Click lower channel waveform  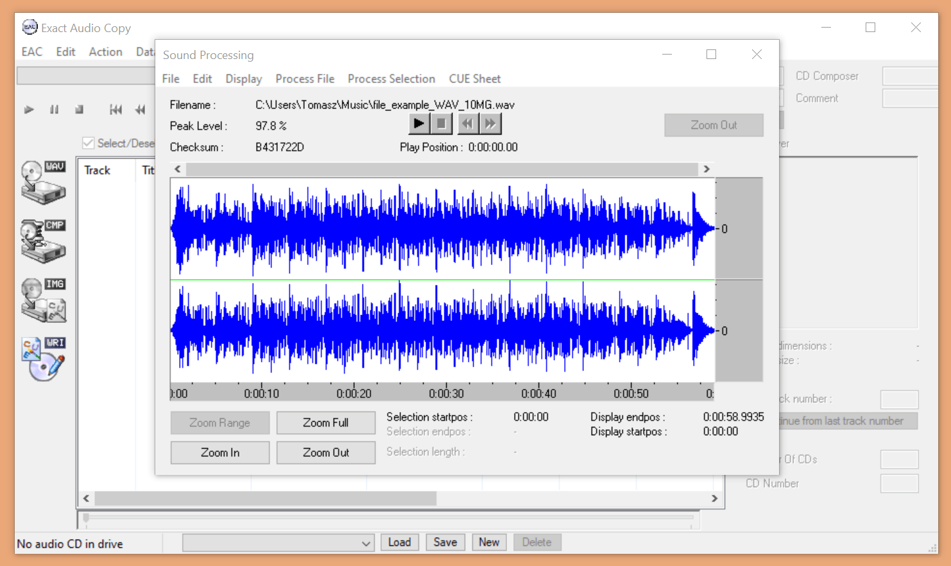click(443, 331)
